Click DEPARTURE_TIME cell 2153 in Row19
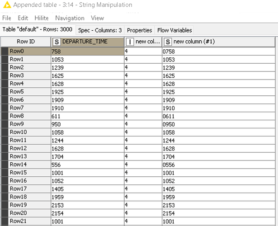Screen dimensions: 278x226 [x=87, y=205]
